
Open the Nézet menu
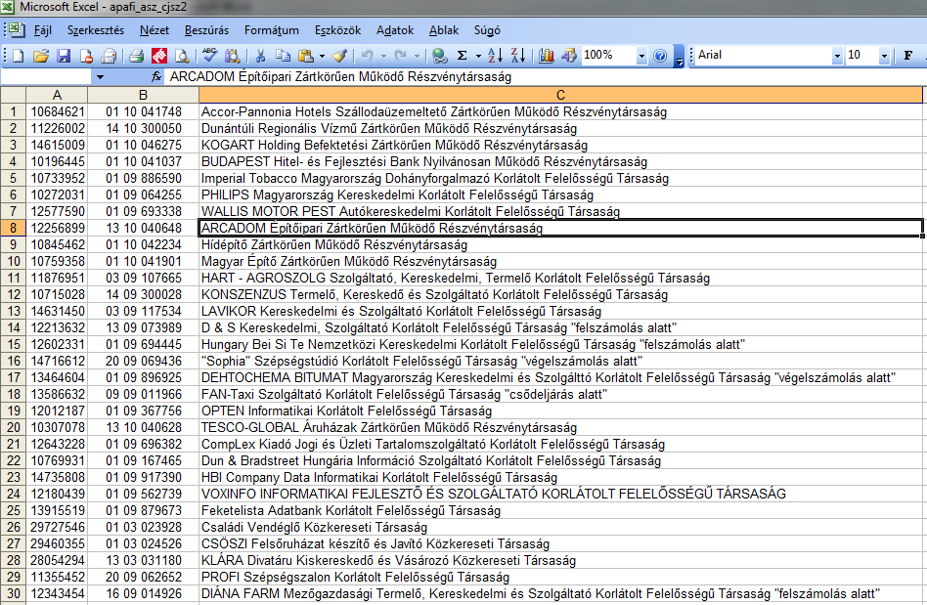tap(154, 30)
